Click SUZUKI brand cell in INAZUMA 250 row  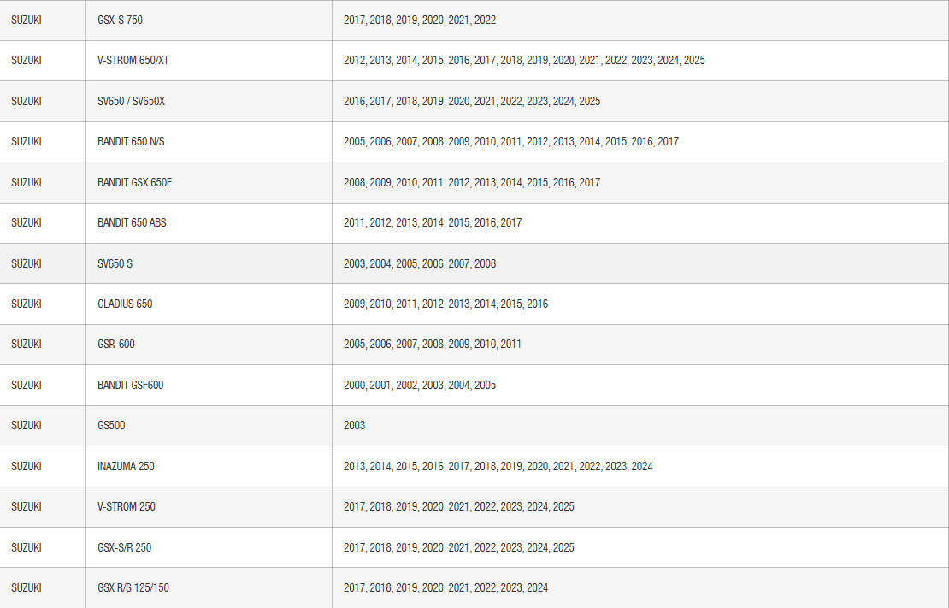pyautogui.click(x=27, y=466)
